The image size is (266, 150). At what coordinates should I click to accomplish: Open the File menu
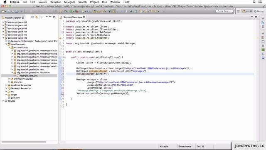pyautogui.click(x=25, y=2)
